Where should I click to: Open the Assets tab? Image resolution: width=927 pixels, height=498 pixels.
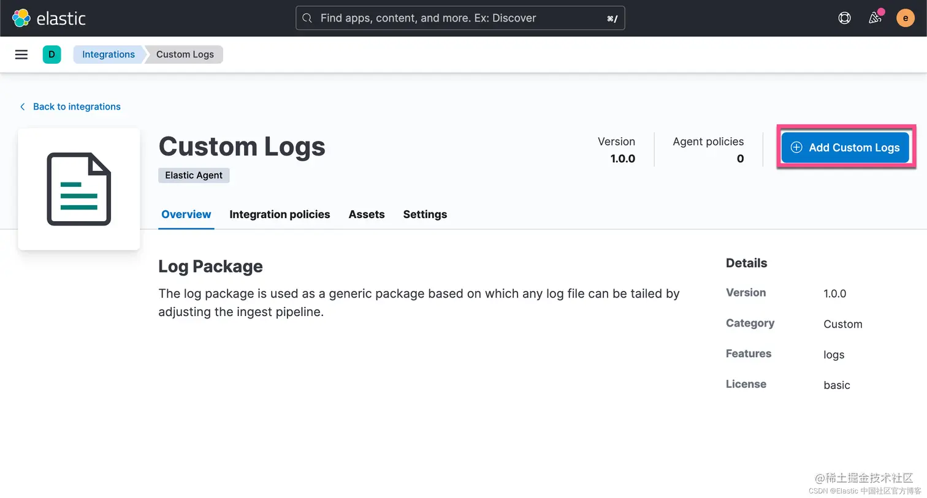coord(367,214)
